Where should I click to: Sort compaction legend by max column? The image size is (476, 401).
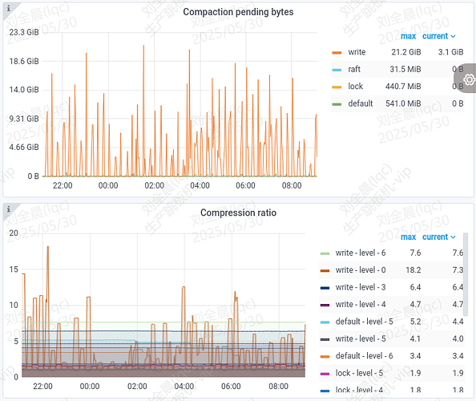409,36
